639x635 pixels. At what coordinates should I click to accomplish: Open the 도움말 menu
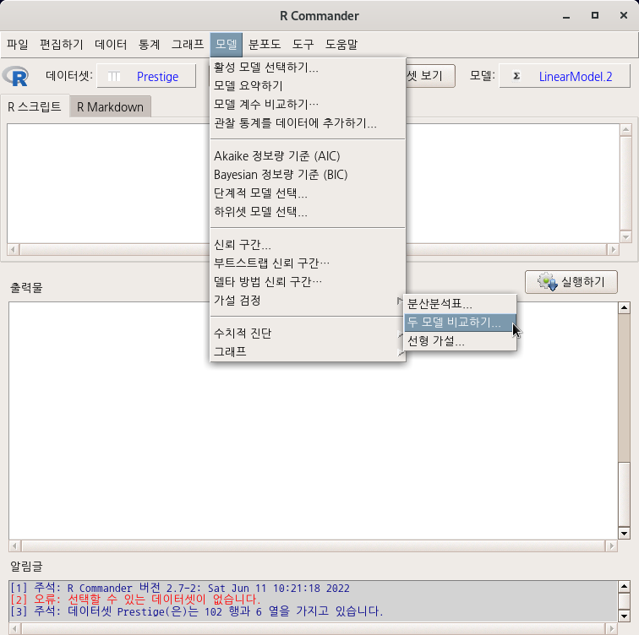point(341,45)
